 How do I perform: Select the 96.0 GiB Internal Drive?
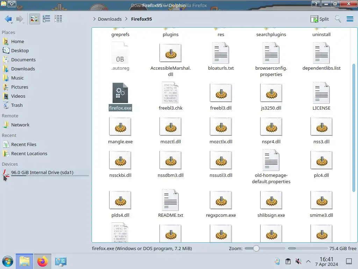[x=45, y=173]
